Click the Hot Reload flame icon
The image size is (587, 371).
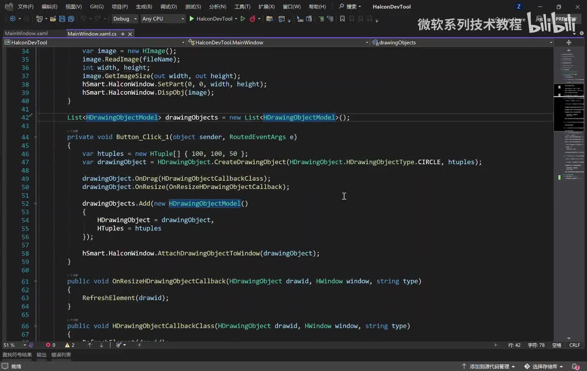click(x=253, y=19)
